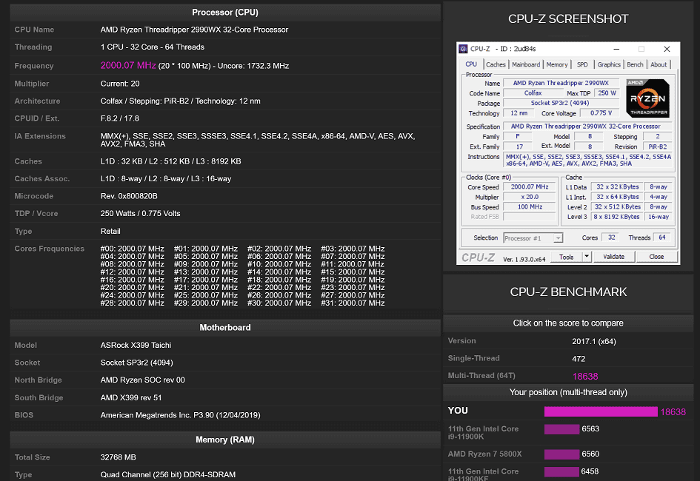Open the About tab in CPU-Z

[659, 64]
